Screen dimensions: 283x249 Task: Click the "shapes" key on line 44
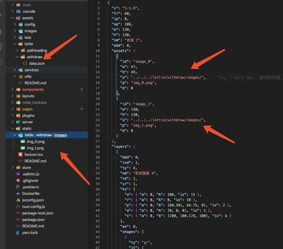tap(129, 232)
